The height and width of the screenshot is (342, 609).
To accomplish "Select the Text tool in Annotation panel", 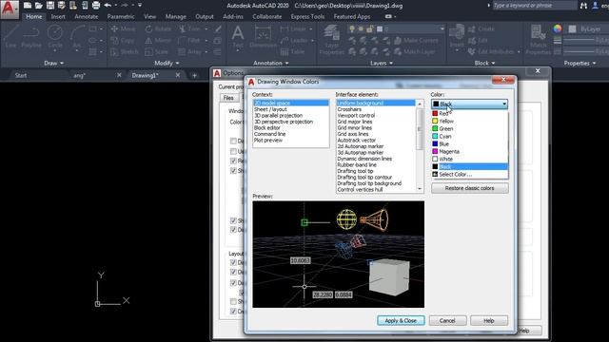I will [x=238, y=37].
